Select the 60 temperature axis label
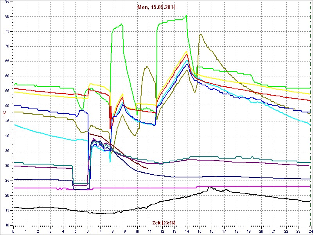The image size is (313, 235). coord(7,76)
